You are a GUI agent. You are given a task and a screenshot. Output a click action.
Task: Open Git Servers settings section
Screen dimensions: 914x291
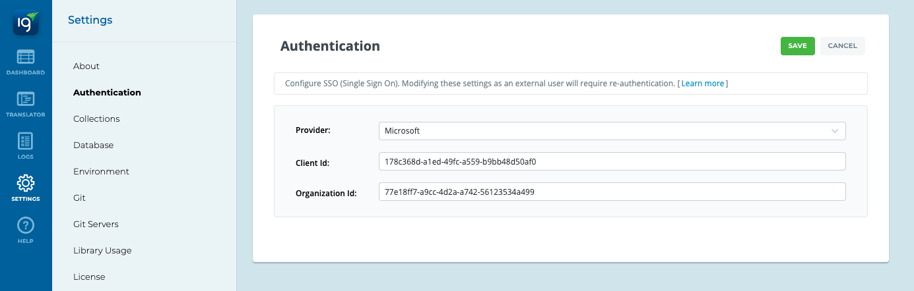pyautogui.click(x=96, y=225)
